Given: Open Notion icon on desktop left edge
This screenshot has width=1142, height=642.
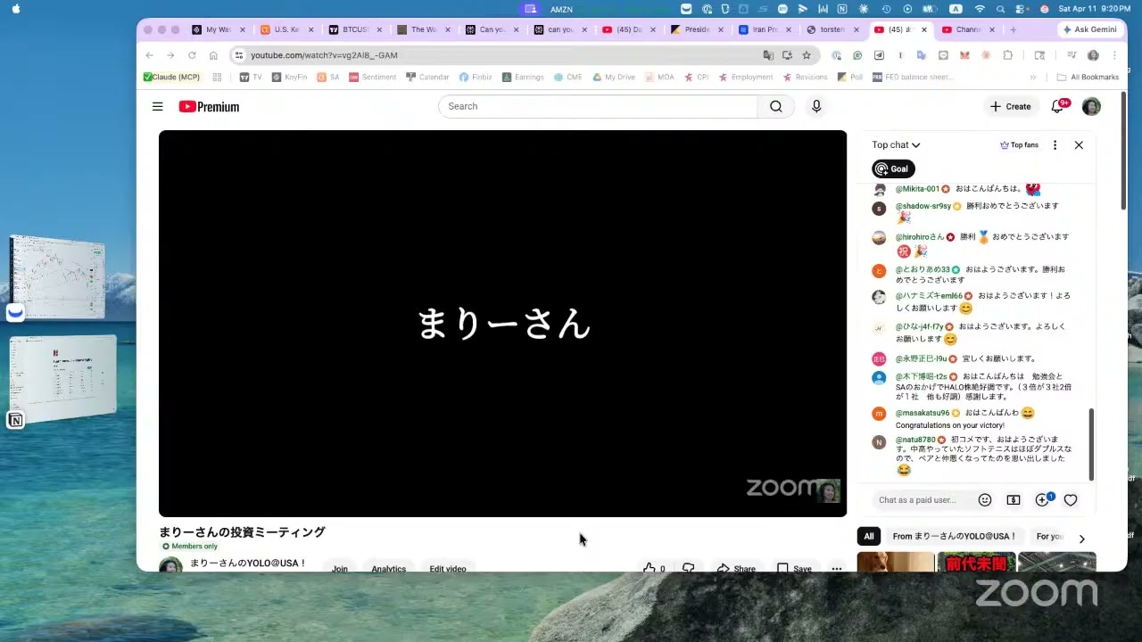Looking at the screenshot, I should tap(15, 420).
